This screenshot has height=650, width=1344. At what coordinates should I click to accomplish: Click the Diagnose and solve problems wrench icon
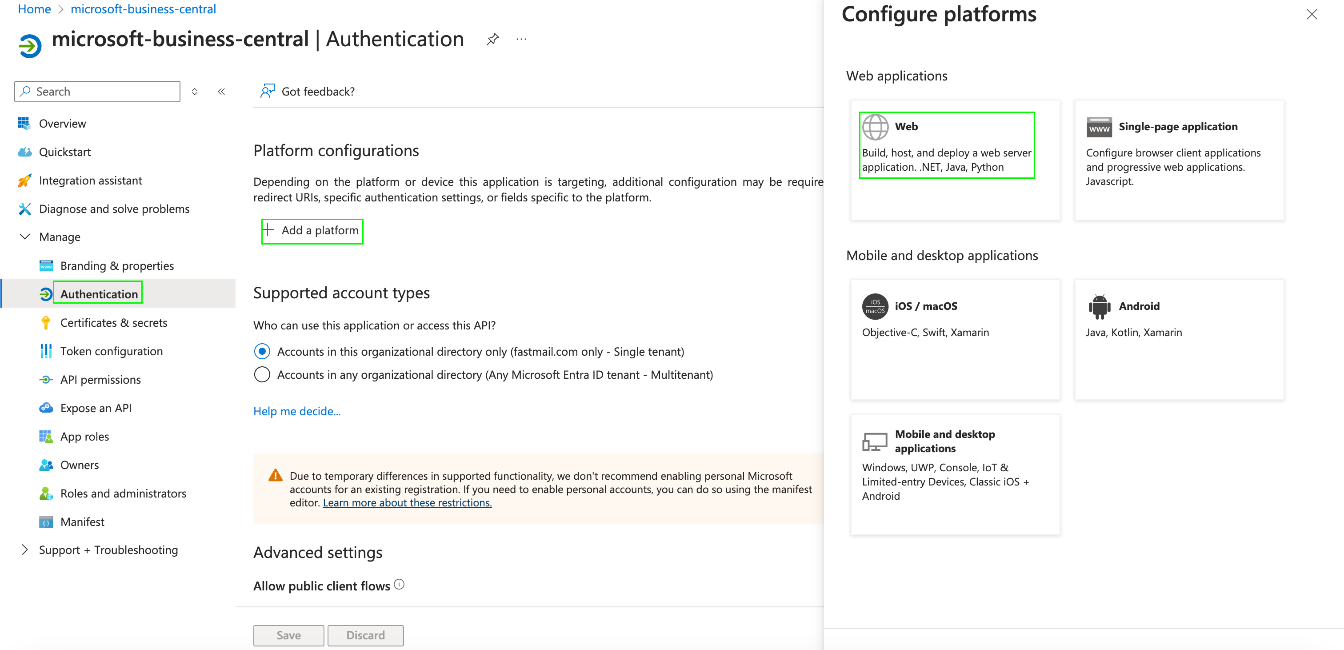[x=24, y=209]
